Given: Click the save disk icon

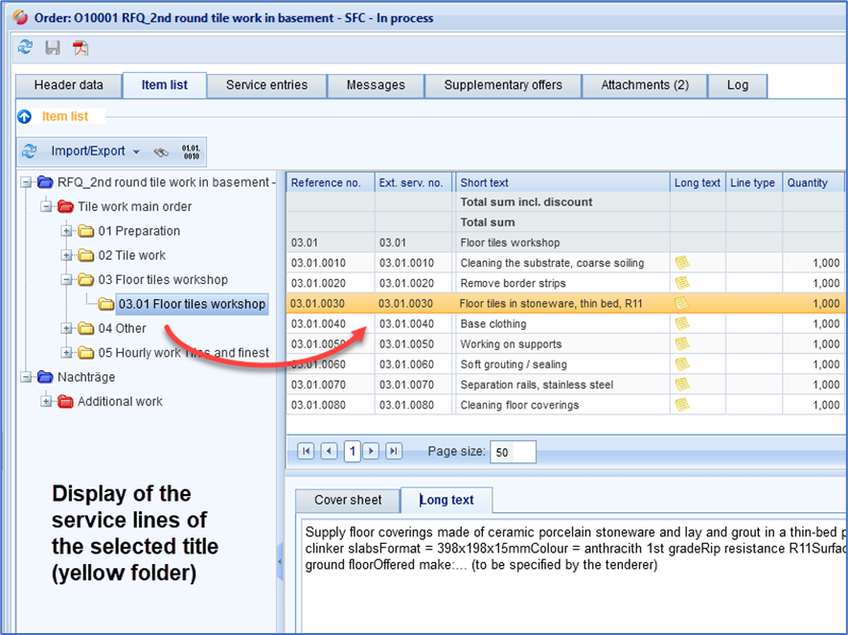Looking at the screenshot, I should tap(53, 47).
